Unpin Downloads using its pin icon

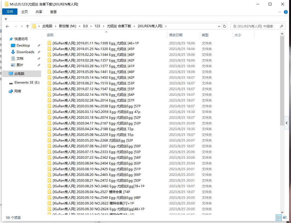pos(39,52)
